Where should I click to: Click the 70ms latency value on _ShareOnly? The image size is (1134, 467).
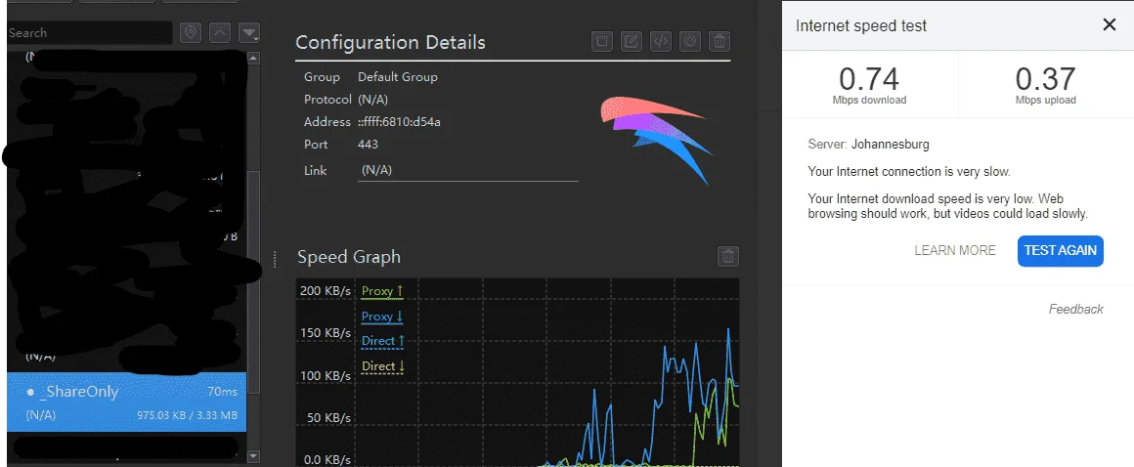click(222, 392)
